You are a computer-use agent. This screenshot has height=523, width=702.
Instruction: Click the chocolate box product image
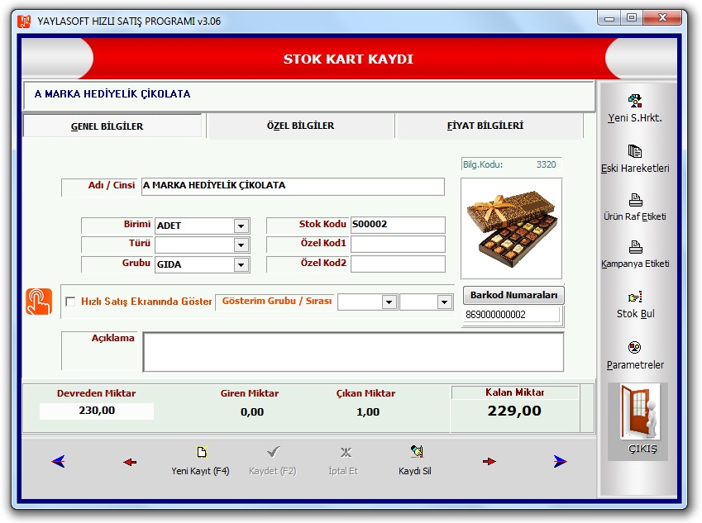click(x=511, y=229)
